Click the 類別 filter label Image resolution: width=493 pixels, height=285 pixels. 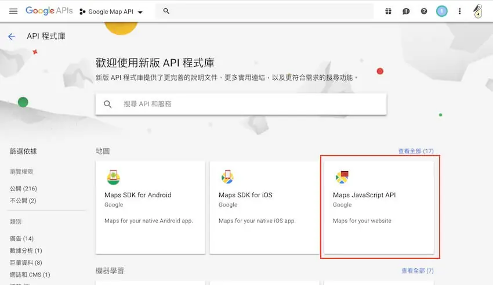click(16, 222)
